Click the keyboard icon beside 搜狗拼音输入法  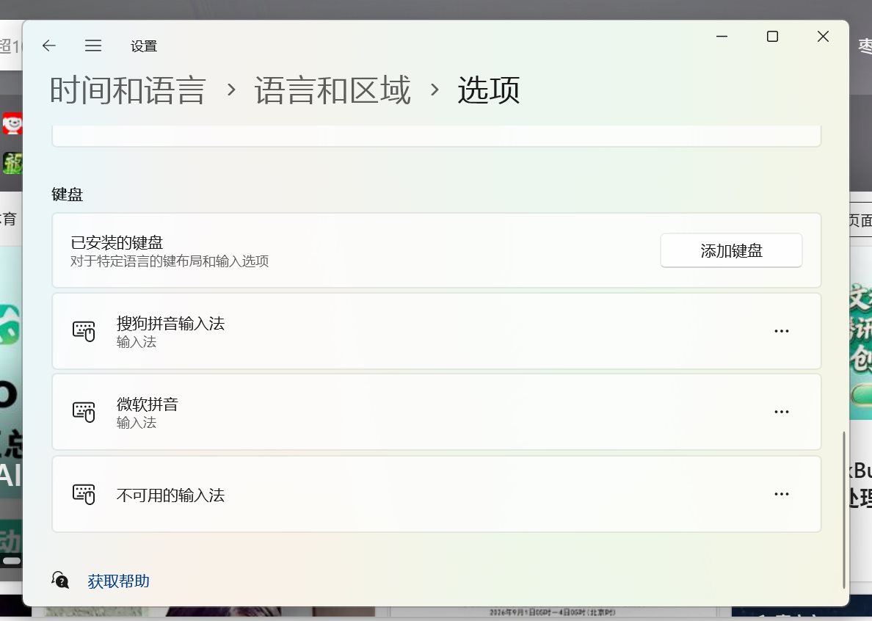pyautogui.click(x=84, y=331)
